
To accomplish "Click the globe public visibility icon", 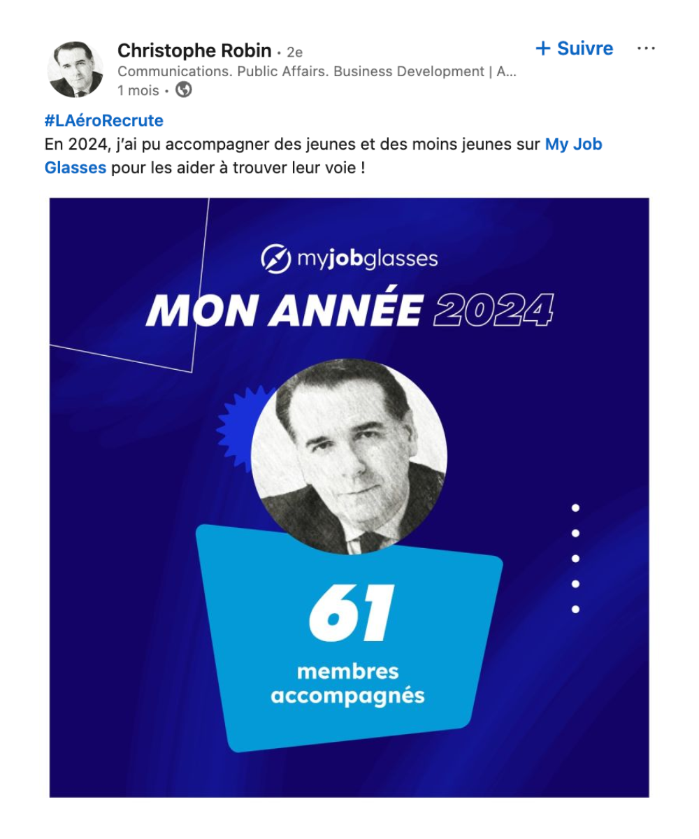I will (184, 90).
